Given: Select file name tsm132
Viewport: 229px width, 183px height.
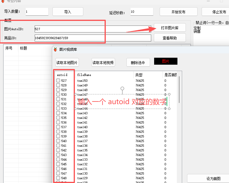Looking at the screenshot, I should [82, 164].
